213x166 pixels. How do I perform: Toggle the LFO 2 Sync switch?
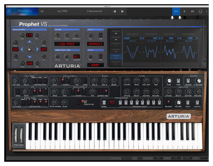point(101,56)
